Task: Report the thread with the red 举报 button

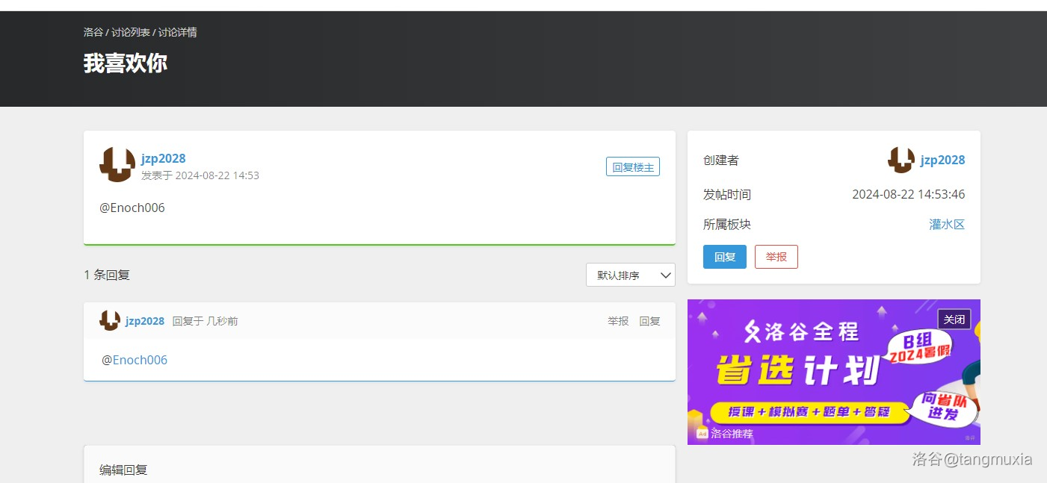Action: pos(776,257)
